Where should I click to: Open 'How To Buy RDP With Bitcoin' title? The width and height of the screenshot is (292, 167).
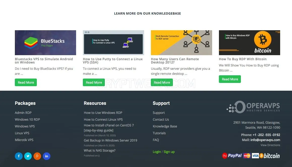click(243, 59)
